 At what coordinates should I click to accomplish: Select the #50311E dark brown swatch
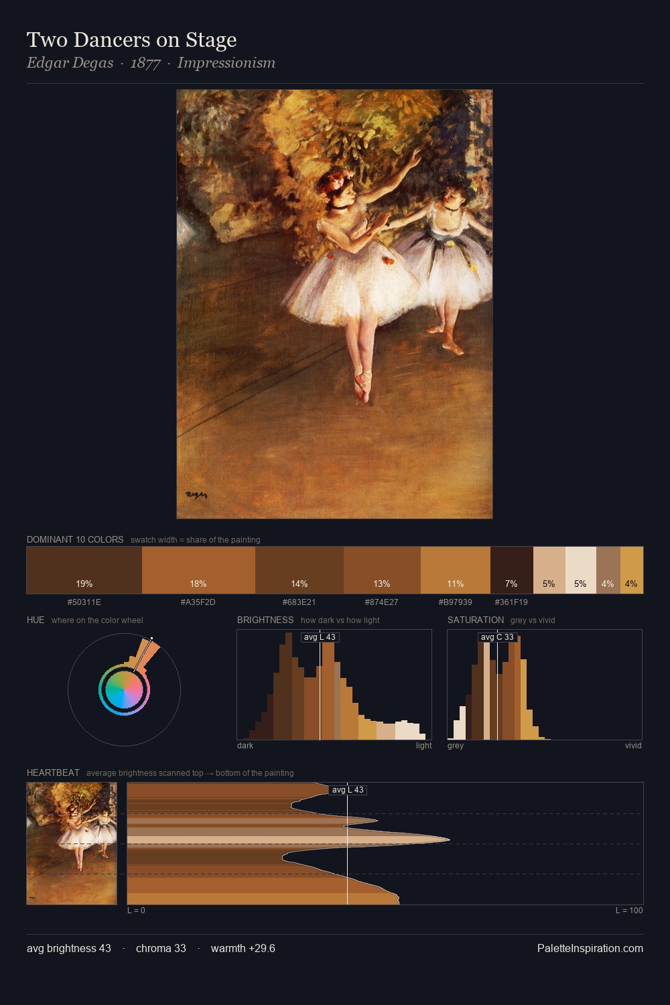(x=84, y=570)
